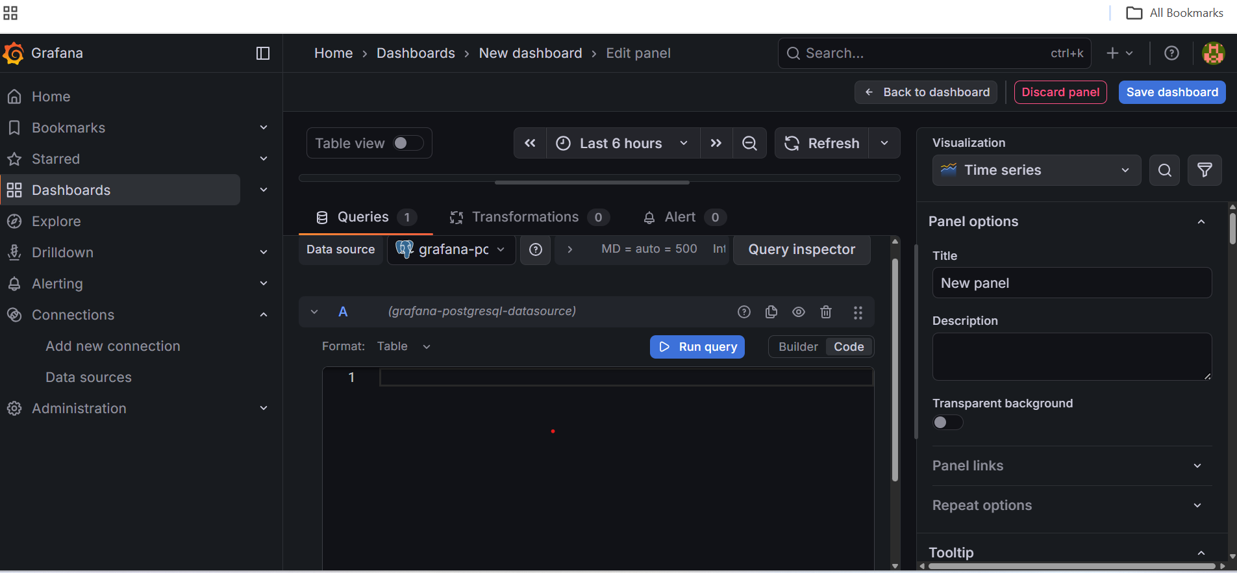Click Save dashboard button

1172,92
